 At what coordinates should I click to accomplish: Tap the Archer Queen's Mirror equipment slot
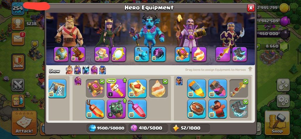pos(119,55)
